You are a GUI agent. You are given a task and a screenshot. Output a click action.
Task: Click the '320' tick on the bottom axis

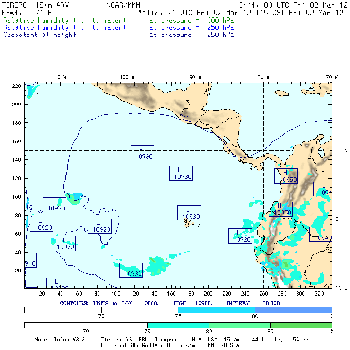pyautogui.click(x=319, y=294)
